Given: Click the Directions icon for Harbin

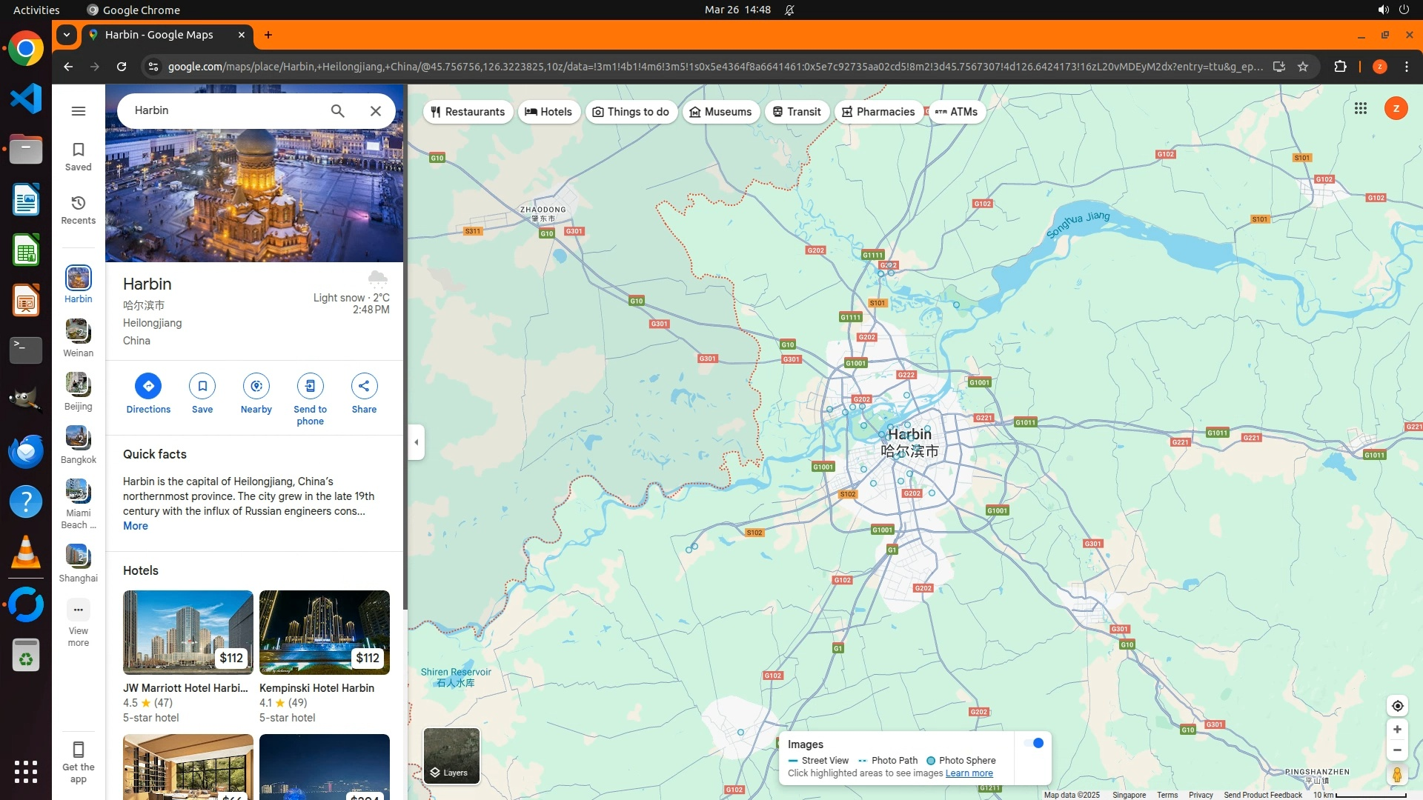Looking at the screenshot, I should 148,386.
